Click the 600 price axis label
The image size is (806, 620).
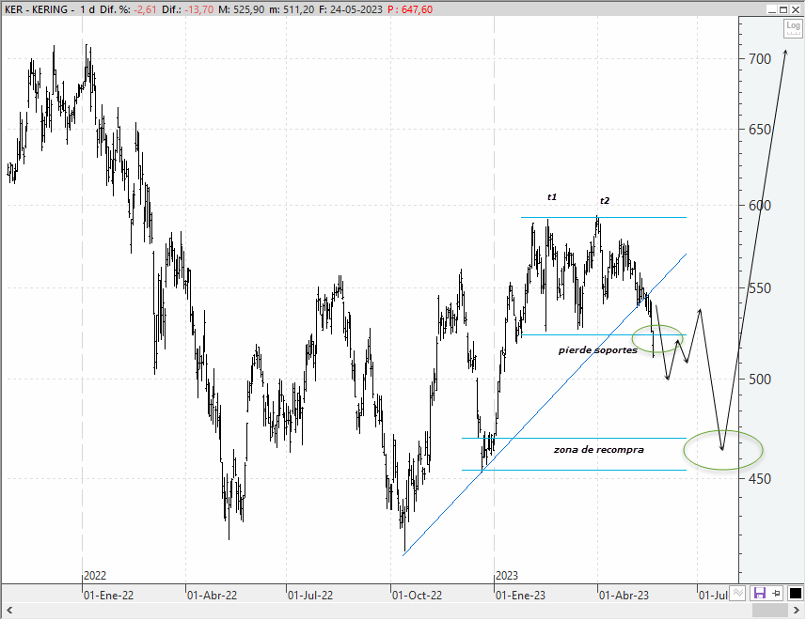coord(760,206)
